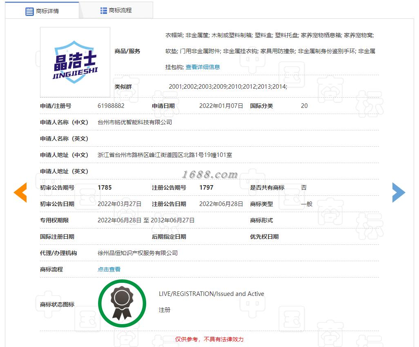Image resolution: width=419 pixels, height=347 pixels.
Task: Select the 代理/办理机构 label
Action: [58, 253]
